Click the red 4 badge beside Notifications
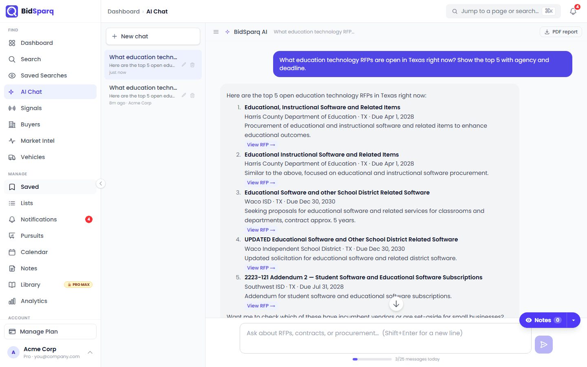587x367 pixels. 89,219
